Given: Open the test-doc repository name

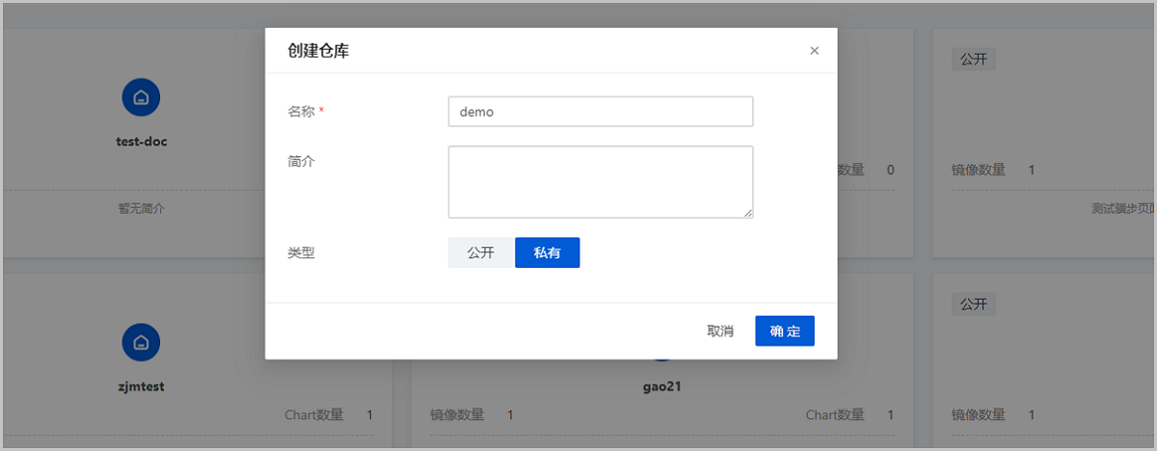Looking at the screenshot, I should click(141, 142).
